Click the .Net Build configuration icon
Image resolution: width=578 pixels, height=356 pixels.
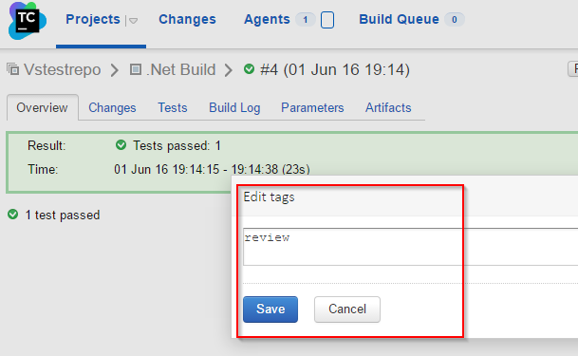(136, 69)
